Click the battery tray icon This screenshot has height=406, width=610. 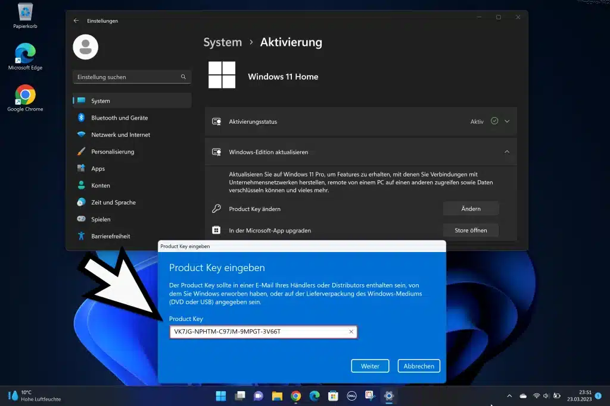tap(557, 396)
